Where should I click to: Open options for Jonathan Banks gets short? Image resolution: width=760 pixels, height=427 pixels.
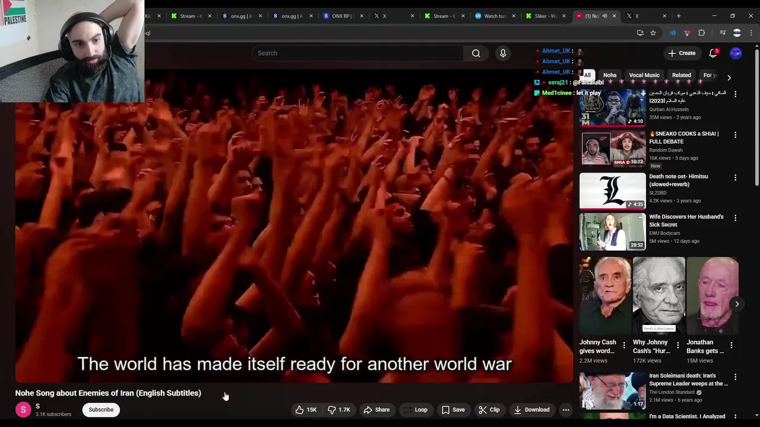[731, 345]
